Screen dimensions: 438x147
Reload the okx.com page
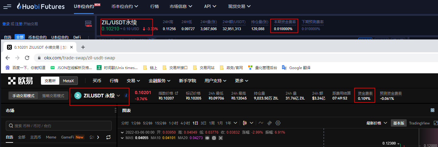(x=27, y=58)
